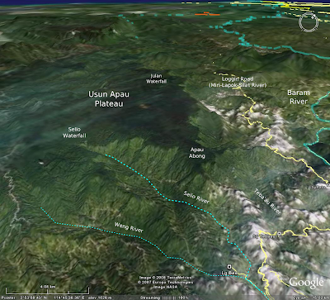This screenshot has width=330, height=300.
Task: Click the Selio Waterfall label
Action: (74, 132)
